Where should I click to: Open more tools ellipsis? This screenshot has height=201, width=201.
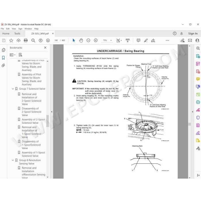[167, 40]
